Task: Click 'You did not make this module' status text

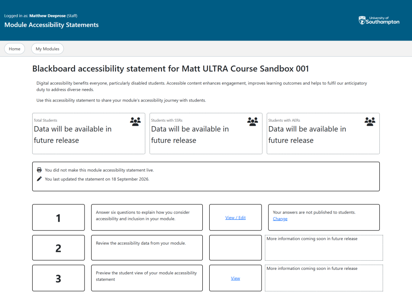Action: tap(99, 170)
